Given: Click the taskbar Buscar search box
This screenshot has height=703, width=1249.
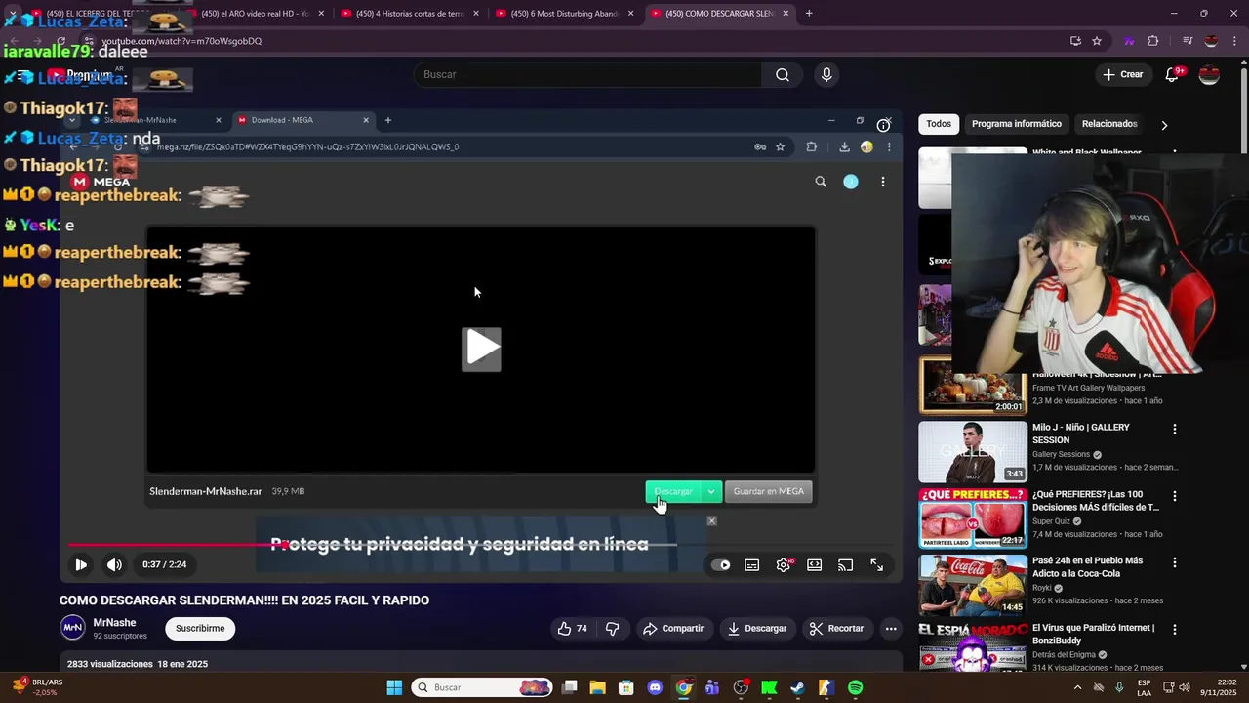Looking at the screenshot, I should point(482,687).
